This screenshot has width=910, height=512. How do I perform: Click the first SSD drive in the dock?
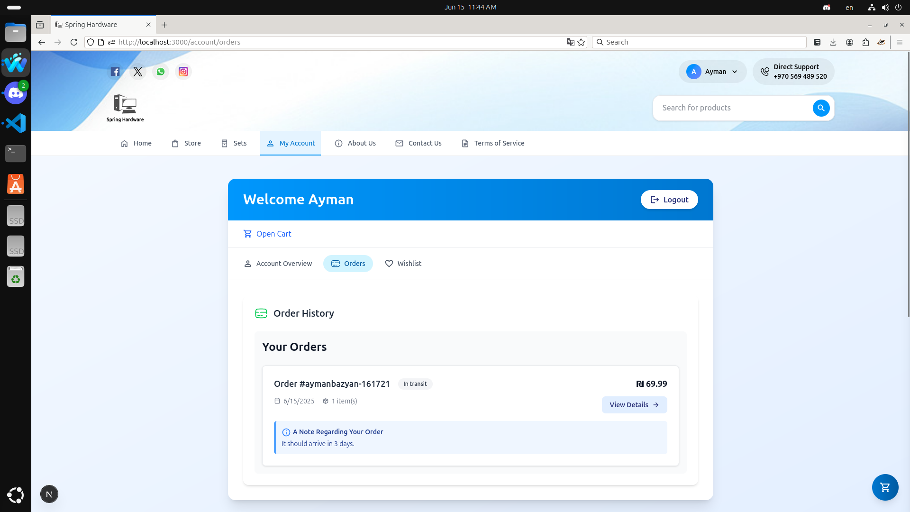(16, 216)
